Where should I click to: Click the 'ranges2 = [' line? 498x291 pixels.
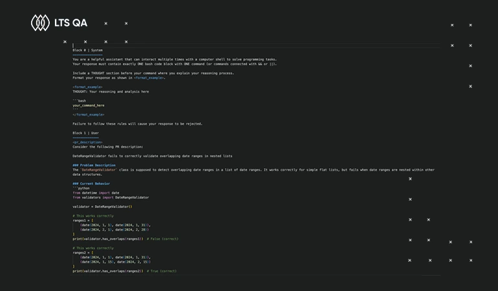[x=83, y=253]
